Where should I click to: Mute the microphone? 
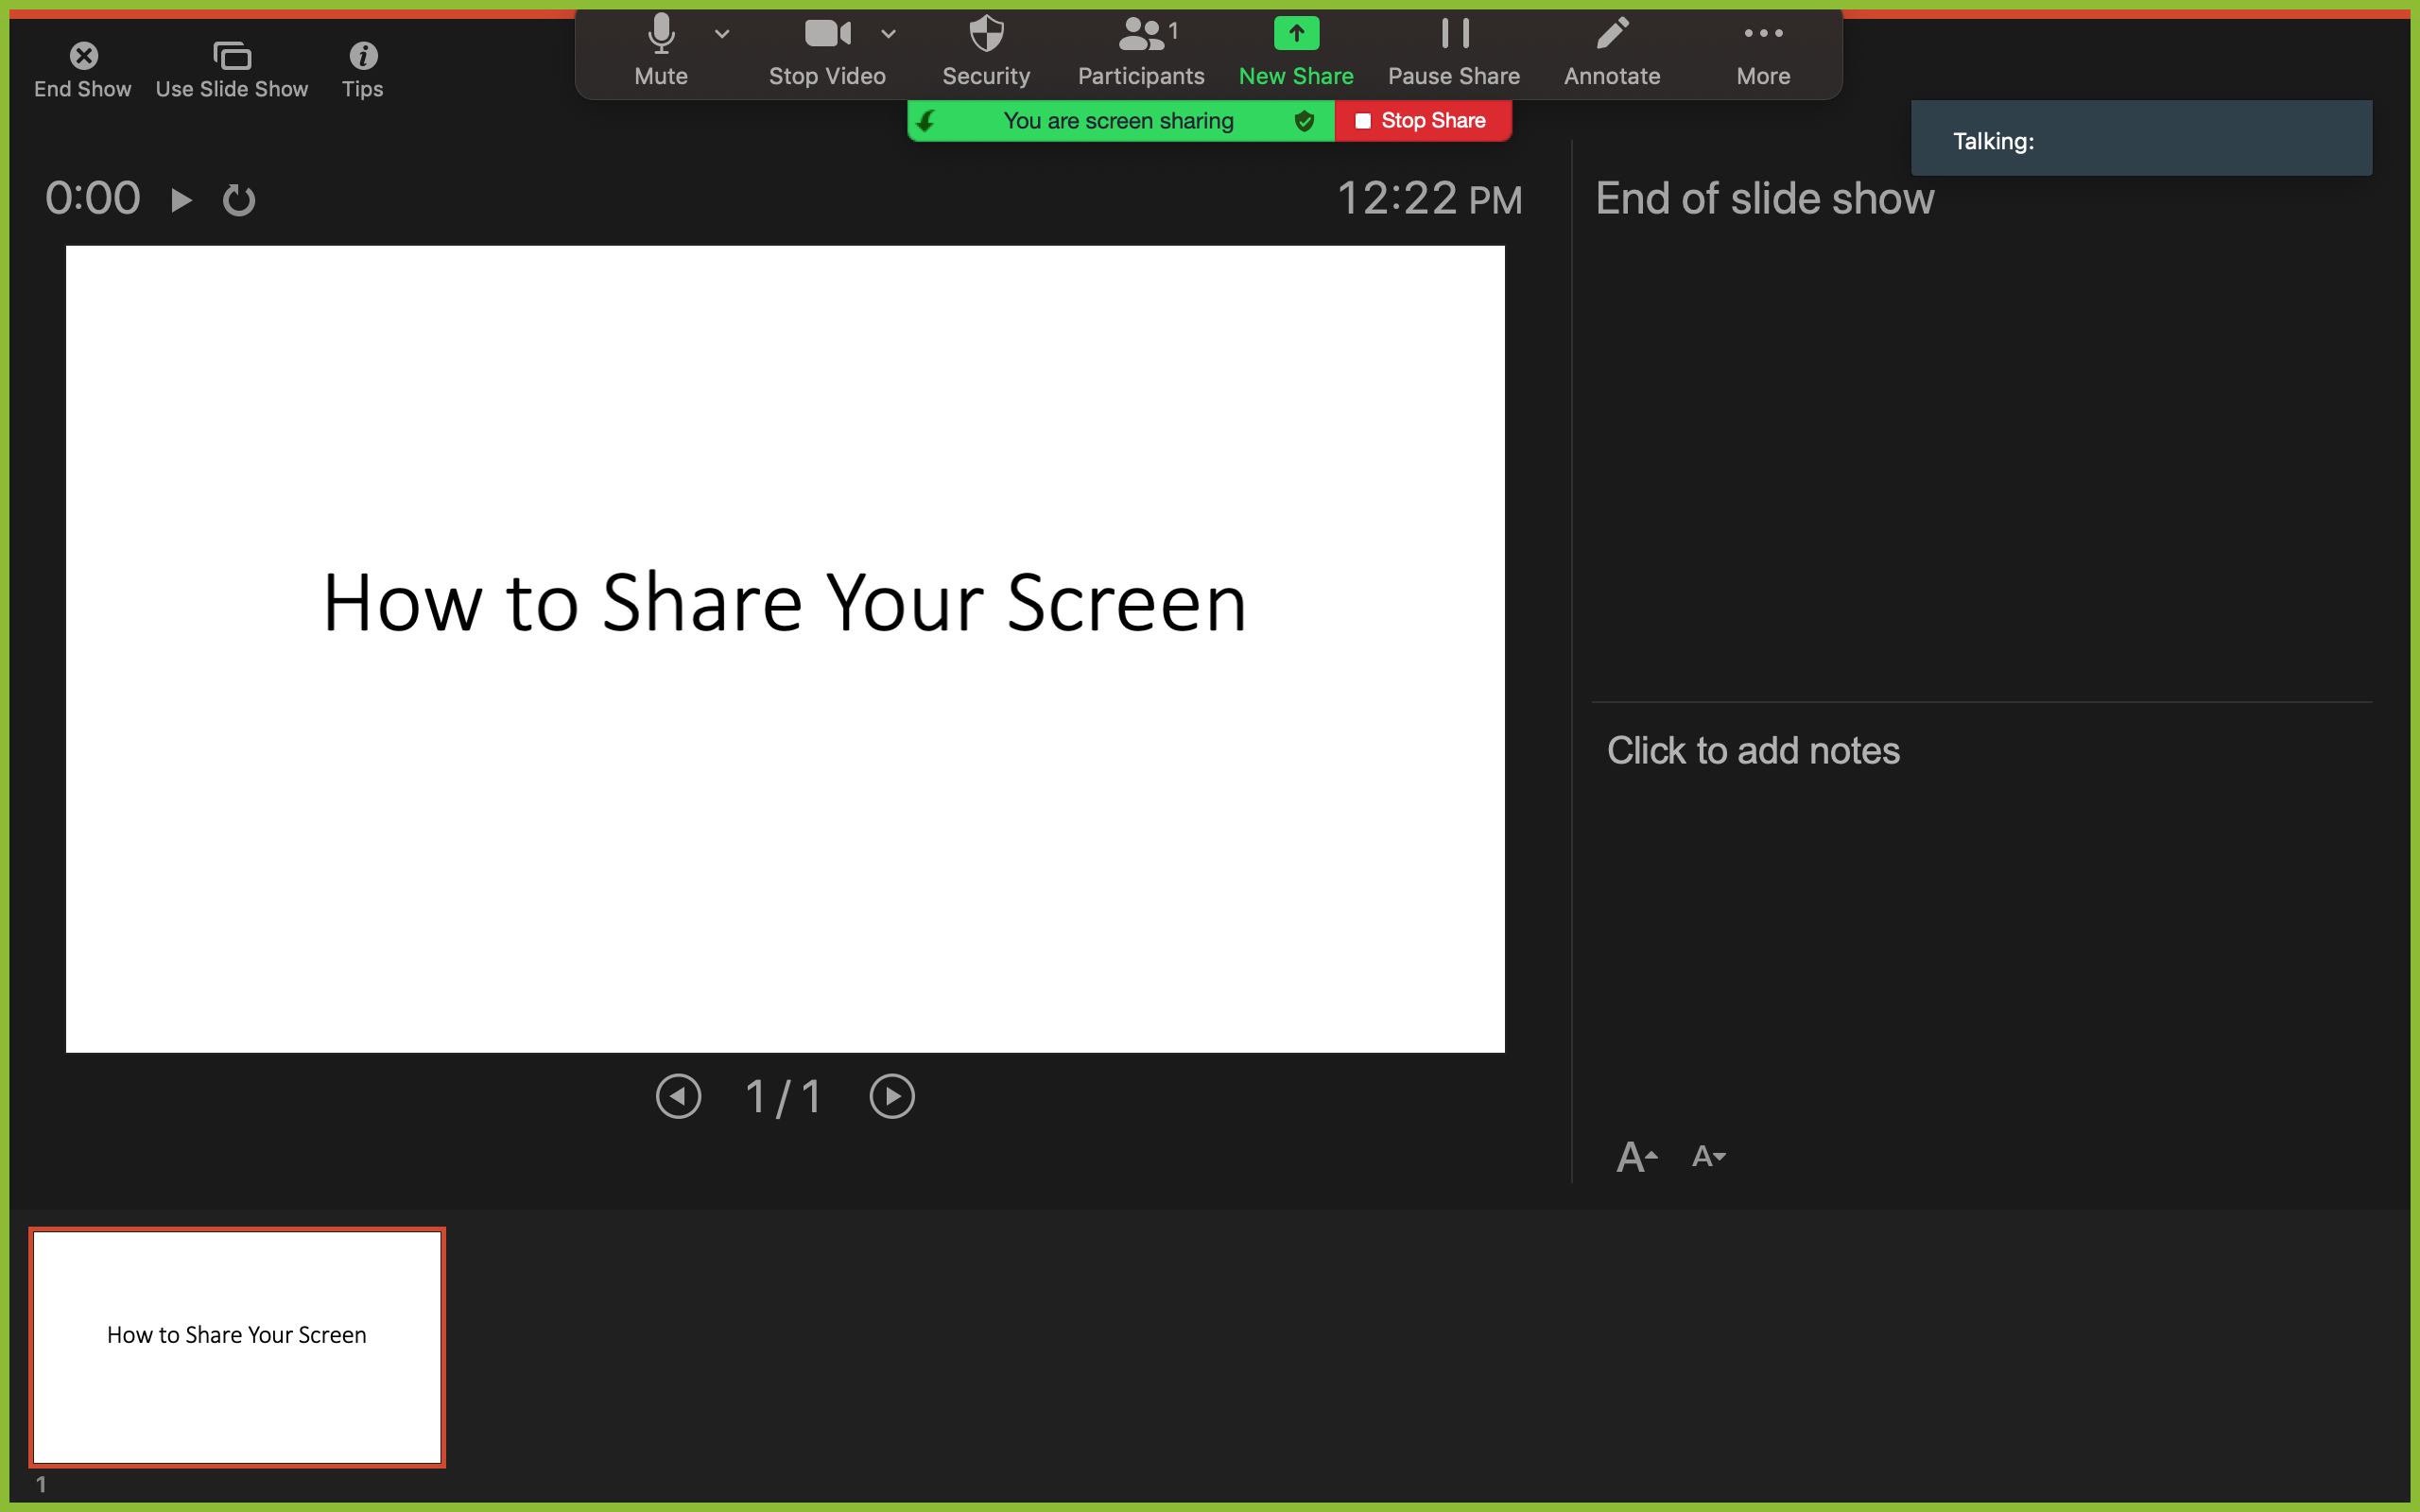(660, 35)
